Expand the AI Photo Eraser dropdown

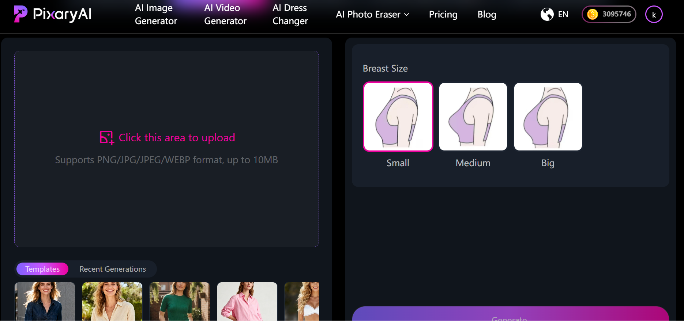click(372, 15)
